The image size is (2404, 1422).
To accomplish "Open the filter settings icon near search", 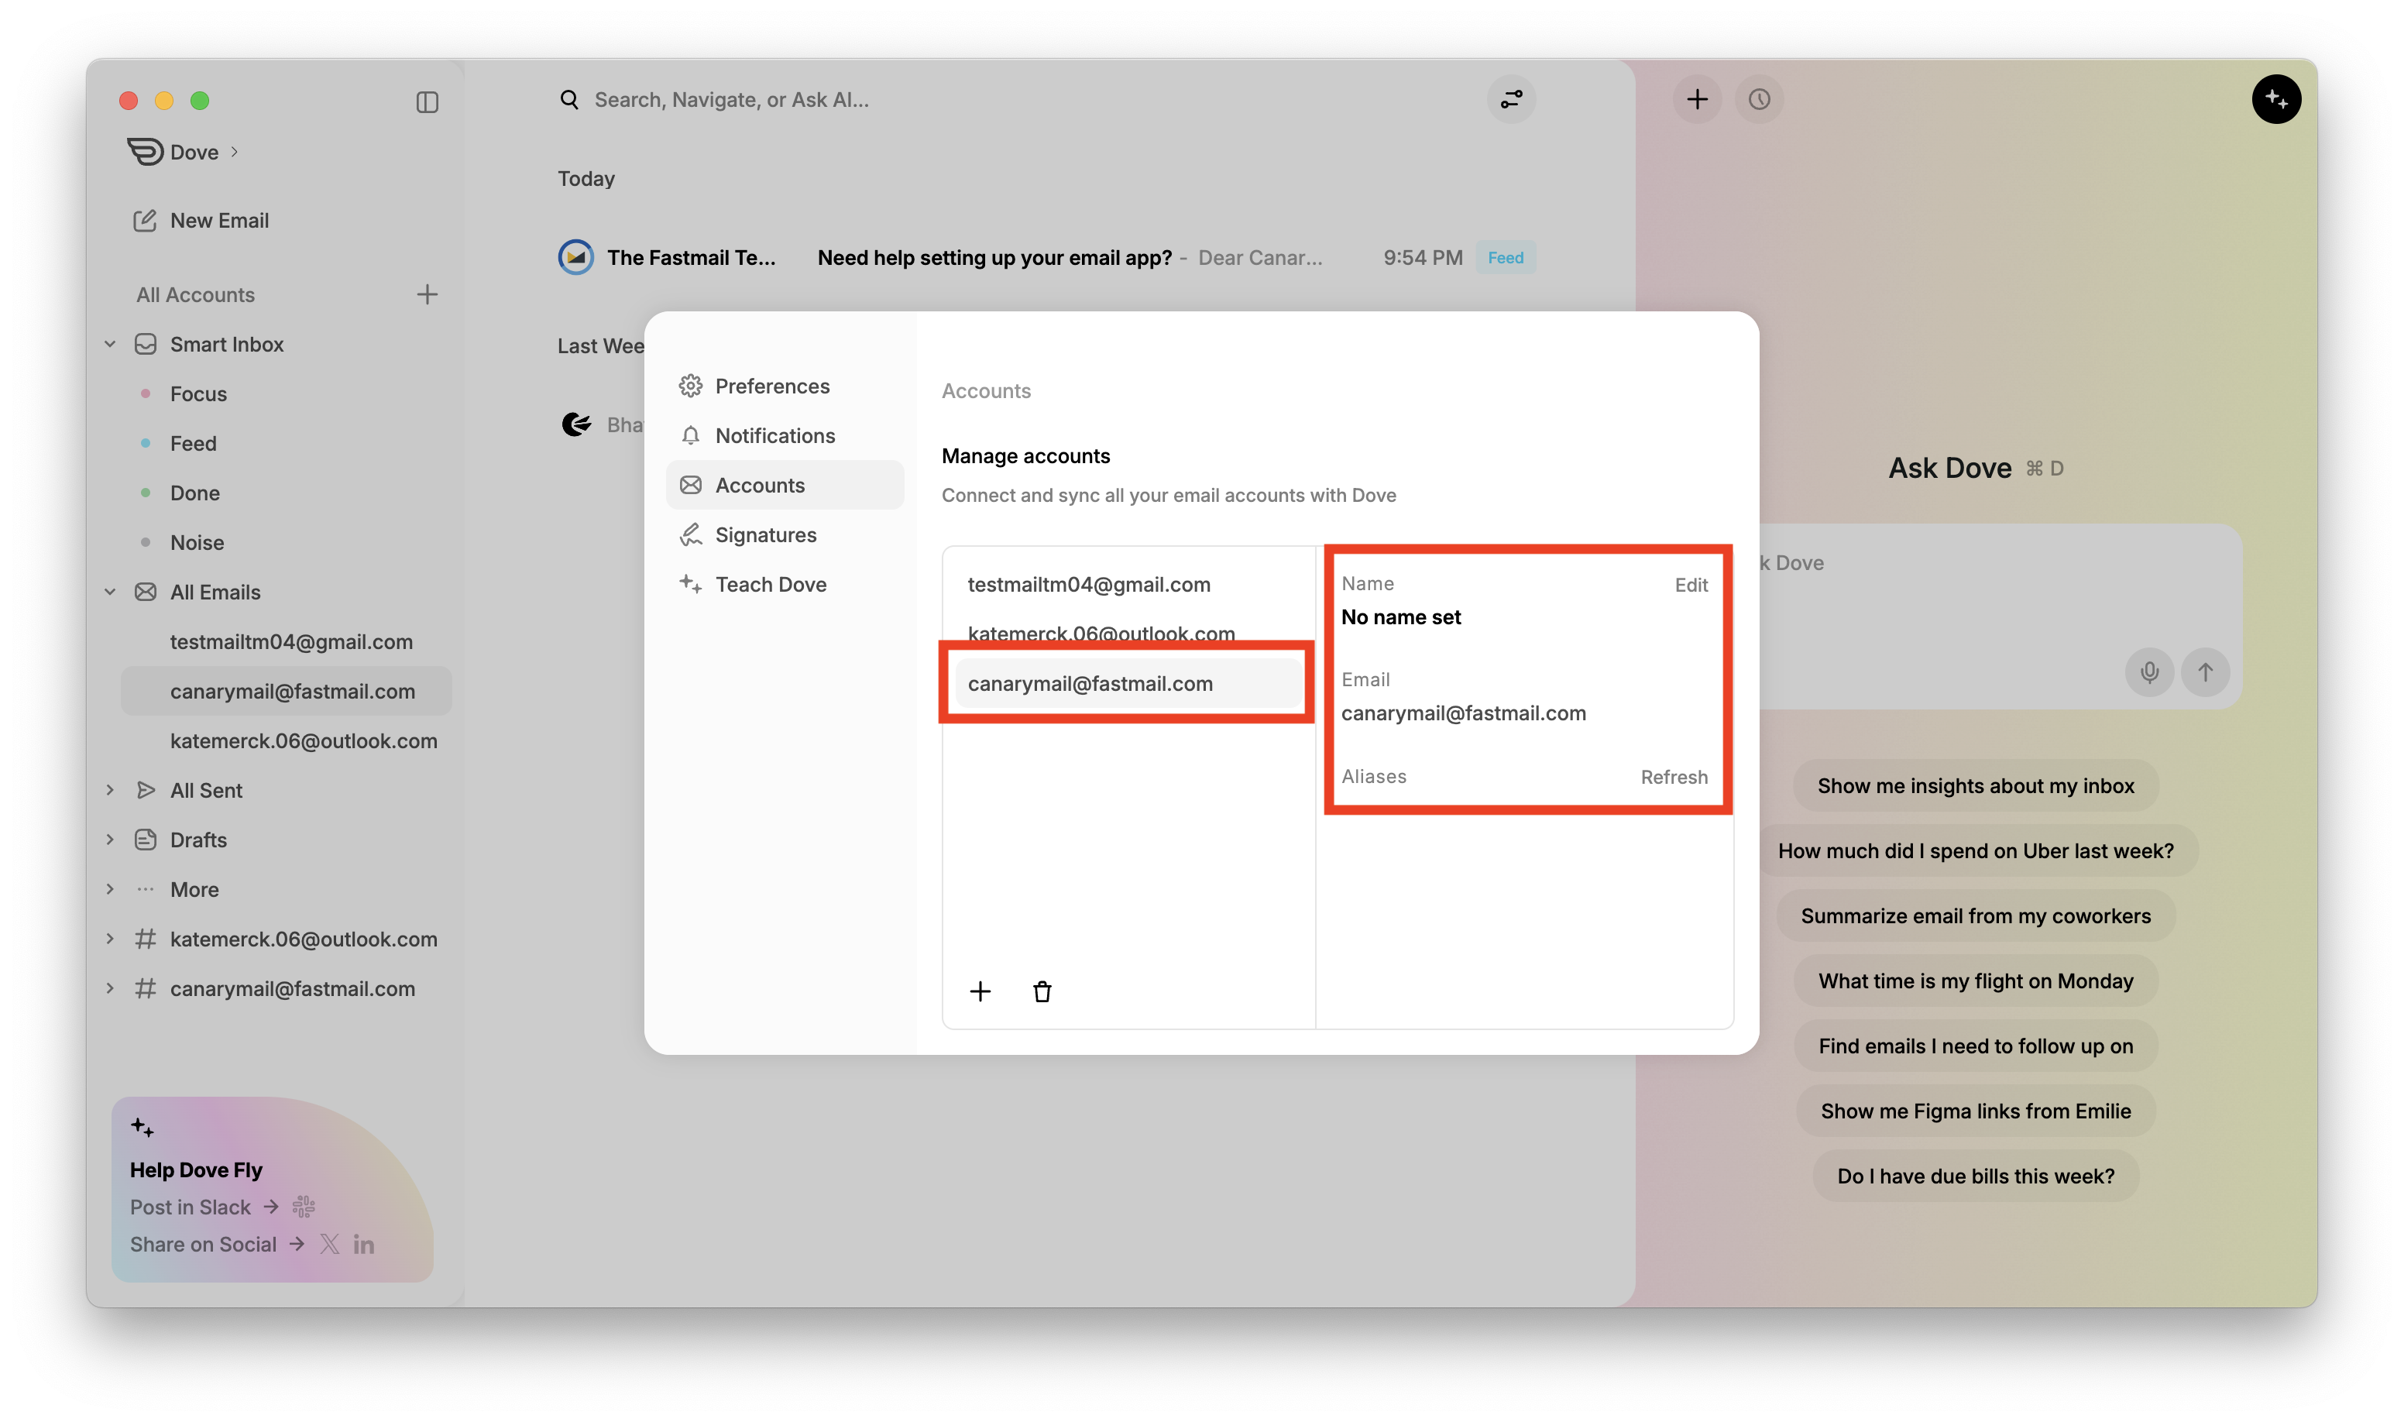I will (1511, 100).
